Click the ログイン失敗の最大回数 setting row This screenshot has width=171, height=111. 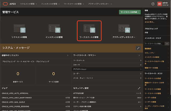tap(107, 106)
